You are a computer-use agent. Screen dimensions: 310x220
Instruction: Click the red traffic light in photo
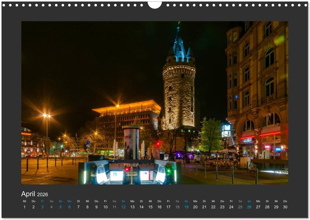pos(158,144)
